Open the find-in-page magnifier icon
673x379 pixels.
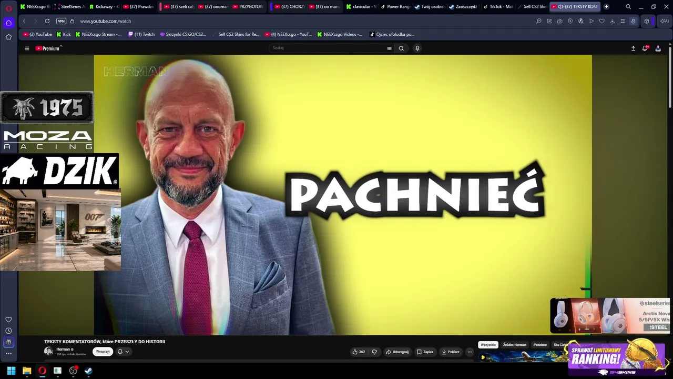click(539, 21)
